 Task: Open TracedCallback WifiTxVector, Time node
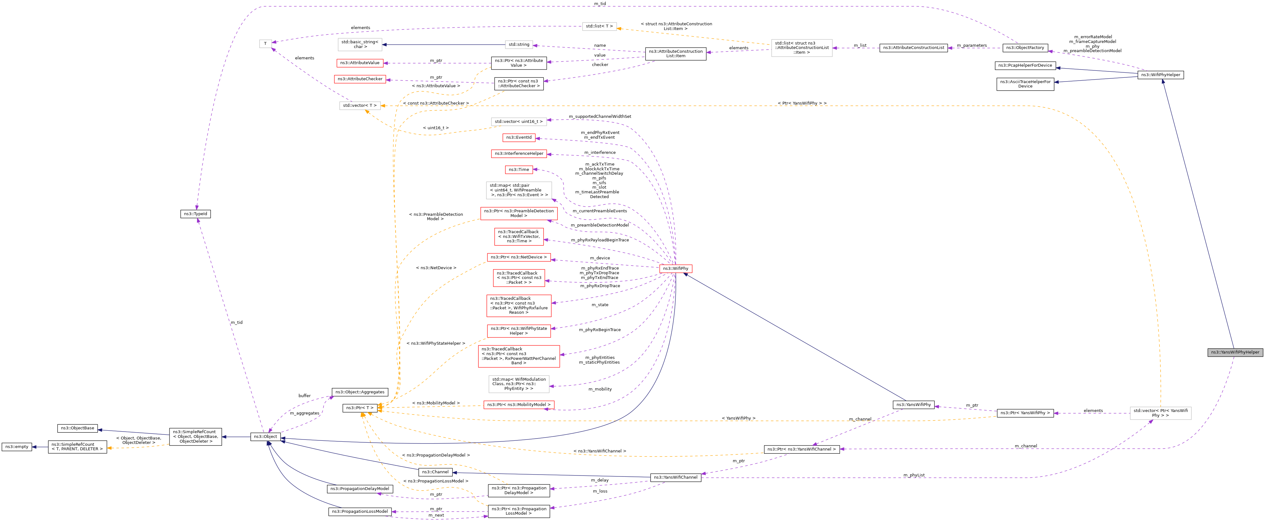point(519,236)
